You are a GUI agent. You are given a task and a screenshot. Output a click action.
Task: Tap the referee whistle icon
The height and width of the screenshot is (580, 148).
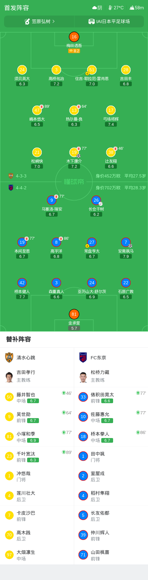(x=27, y=21)
